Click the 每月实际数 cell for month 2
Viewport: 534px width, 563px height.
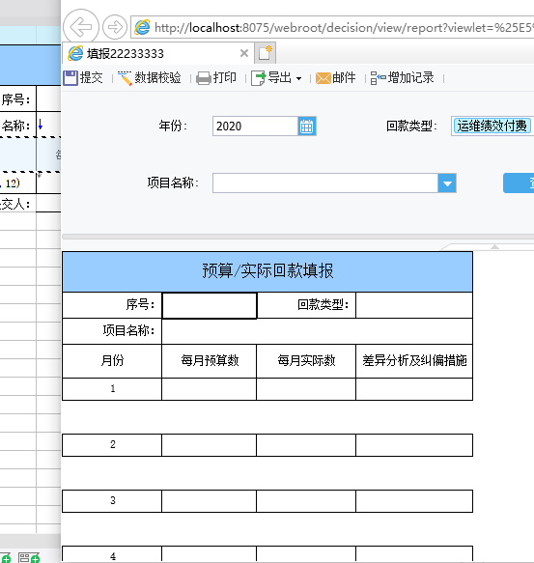pyautogui.click(x=306, y=445)
